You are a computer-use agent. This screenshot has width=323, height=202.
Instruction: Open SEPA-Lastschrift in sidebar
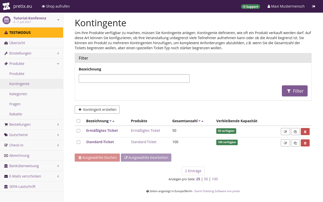pos(32,187)
